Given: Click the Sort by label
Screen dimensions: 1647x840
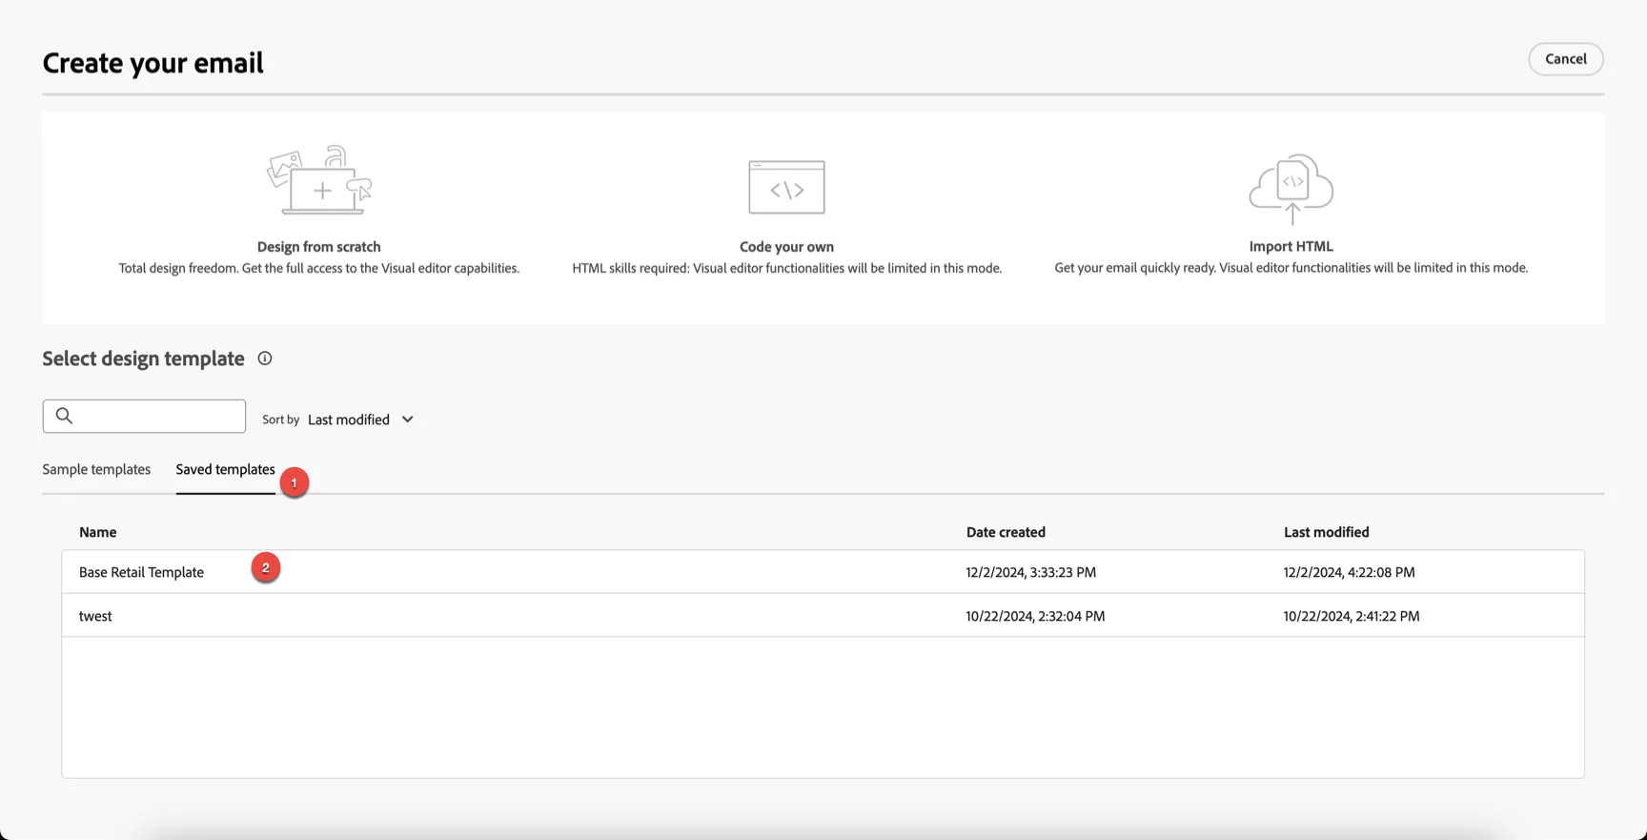Looking at the screenshot, I should [280, 420].
